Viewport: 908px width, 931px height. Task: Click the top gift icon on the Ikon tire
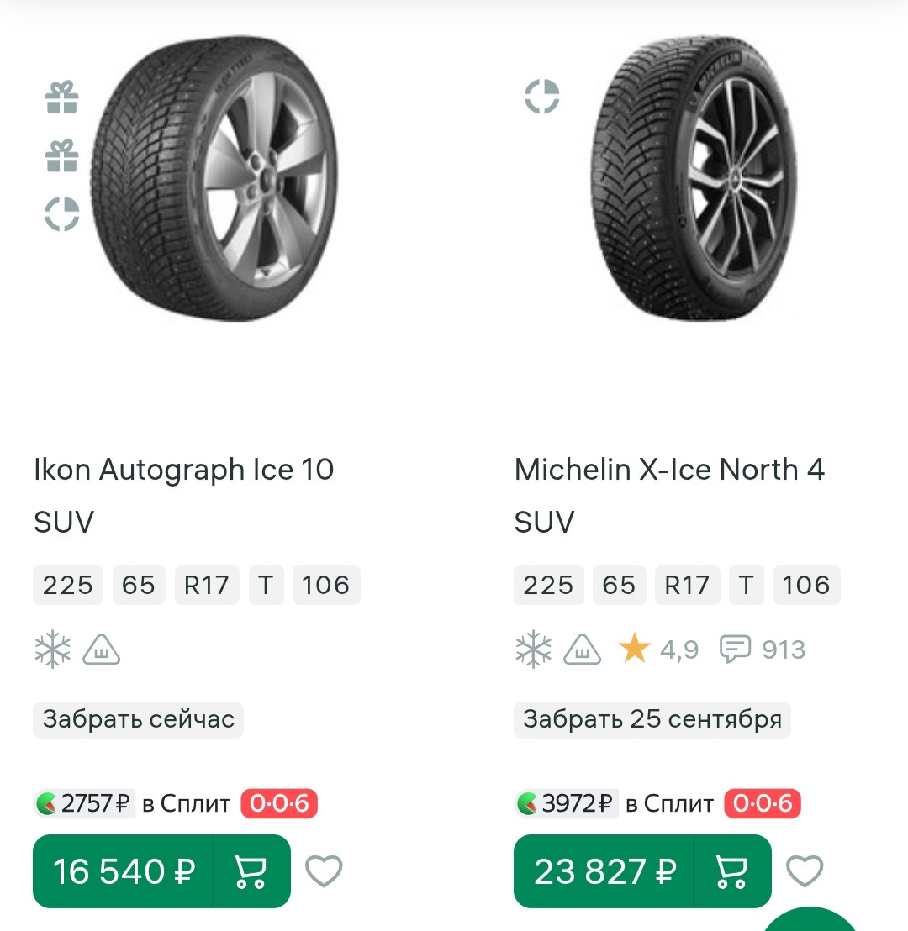point(61,97)
